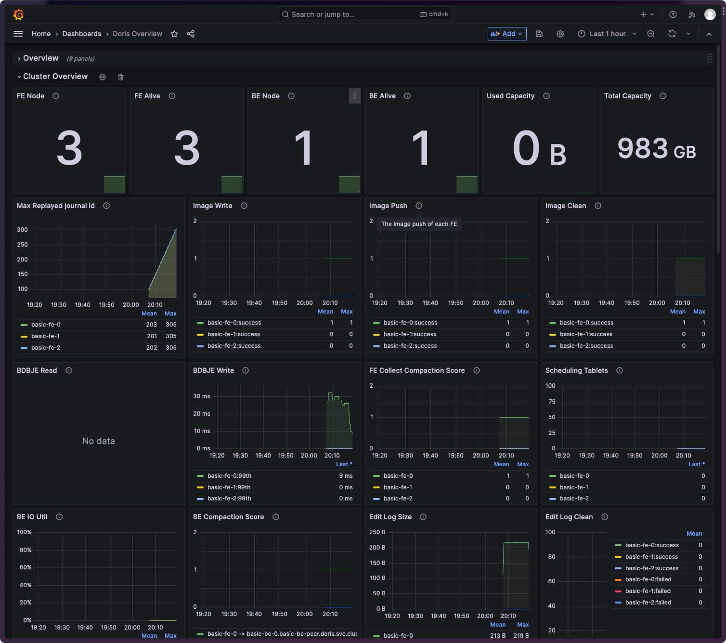
Task: Toggle basic-fe-0 series in Max Replayed journal id
Action: (47, 324)
